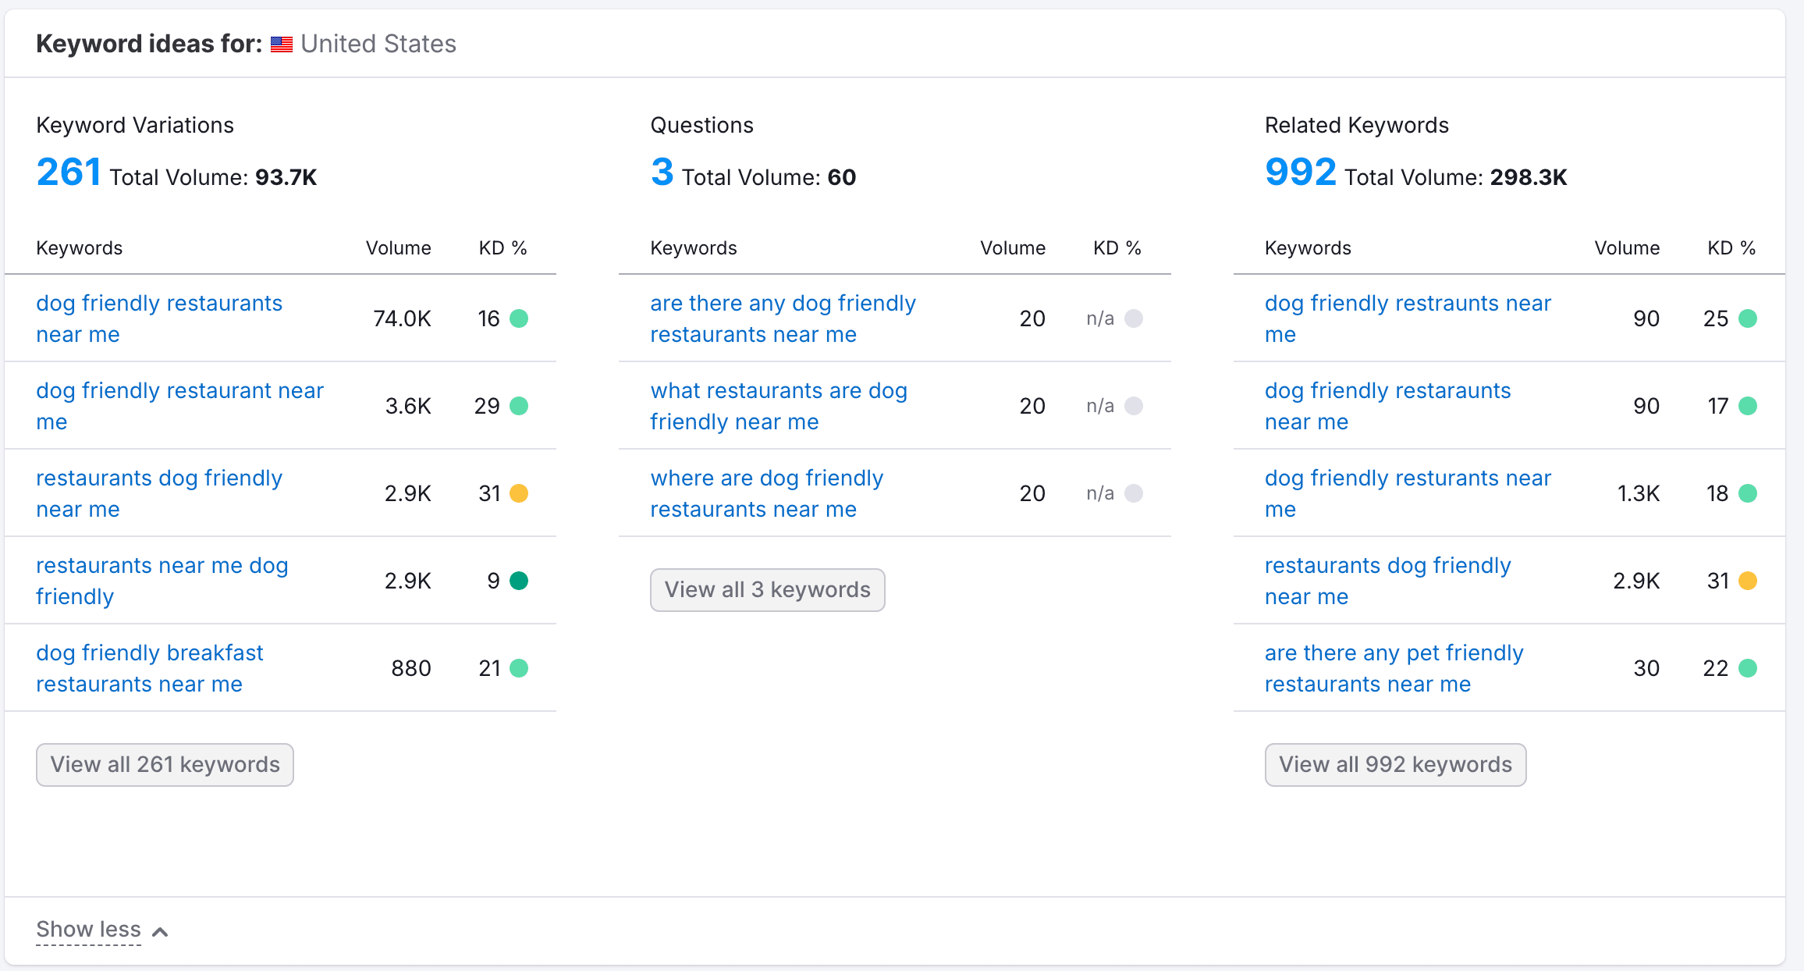This screenshot has height=971, width=1804.
Task: Click yellow KD dot beside Keyword Variations' 'restaurants dog friendly'
Action: point(519,493)
